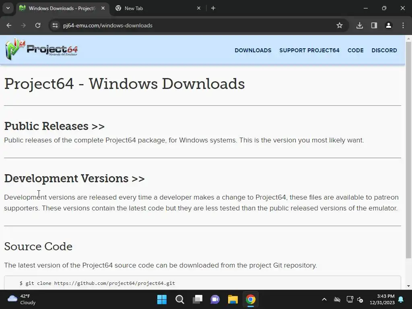Screen dimensions: 412x309
Task: Click Chrome icon in taskbar
Action: pos(250,299)
